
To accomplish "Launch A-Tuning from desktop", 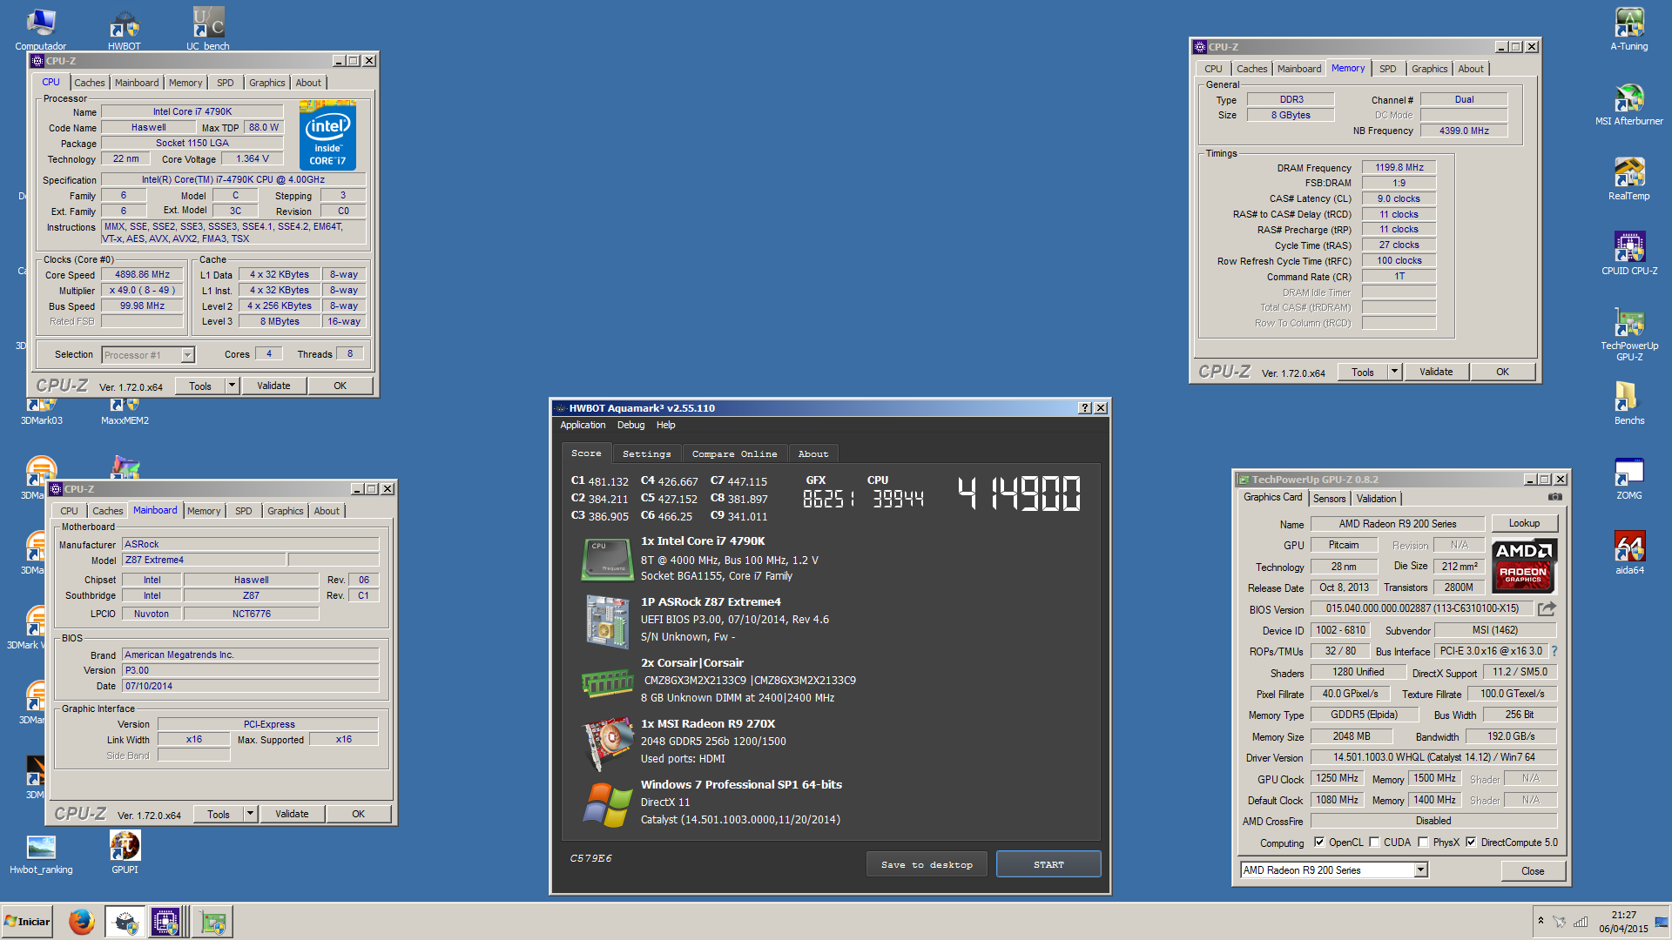I will 1628,28.
